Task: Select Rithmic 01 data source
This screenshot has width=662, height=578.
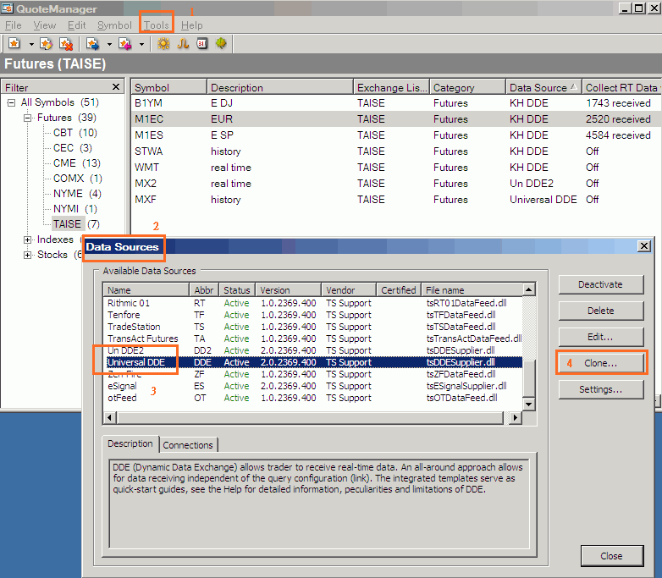Action: (313, 303)
